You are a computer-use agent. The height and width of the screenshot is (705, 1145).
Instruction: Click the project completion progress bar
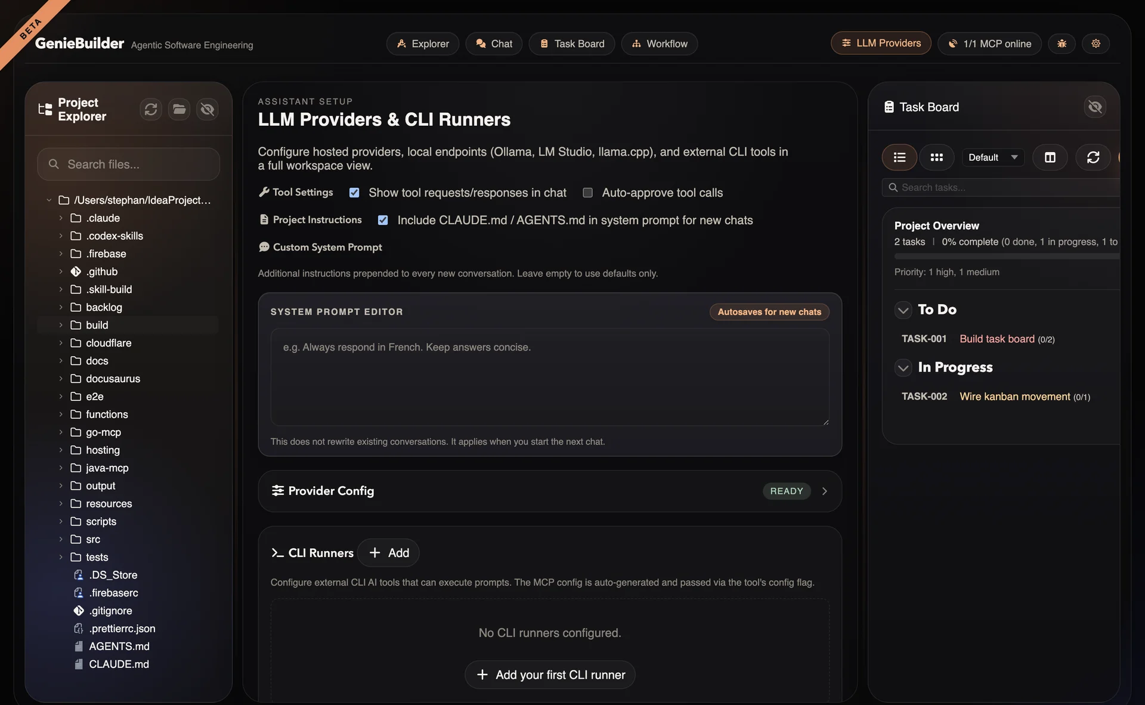click(1007, 256)
